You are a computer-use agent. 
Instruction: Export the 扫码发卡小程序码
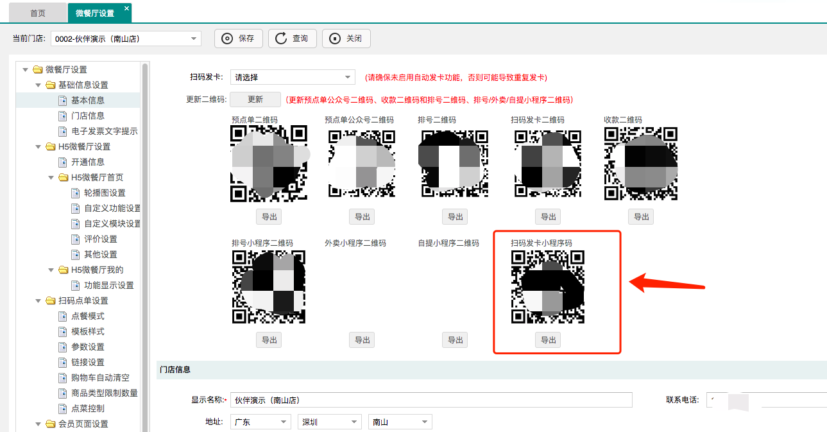point(548,340)
